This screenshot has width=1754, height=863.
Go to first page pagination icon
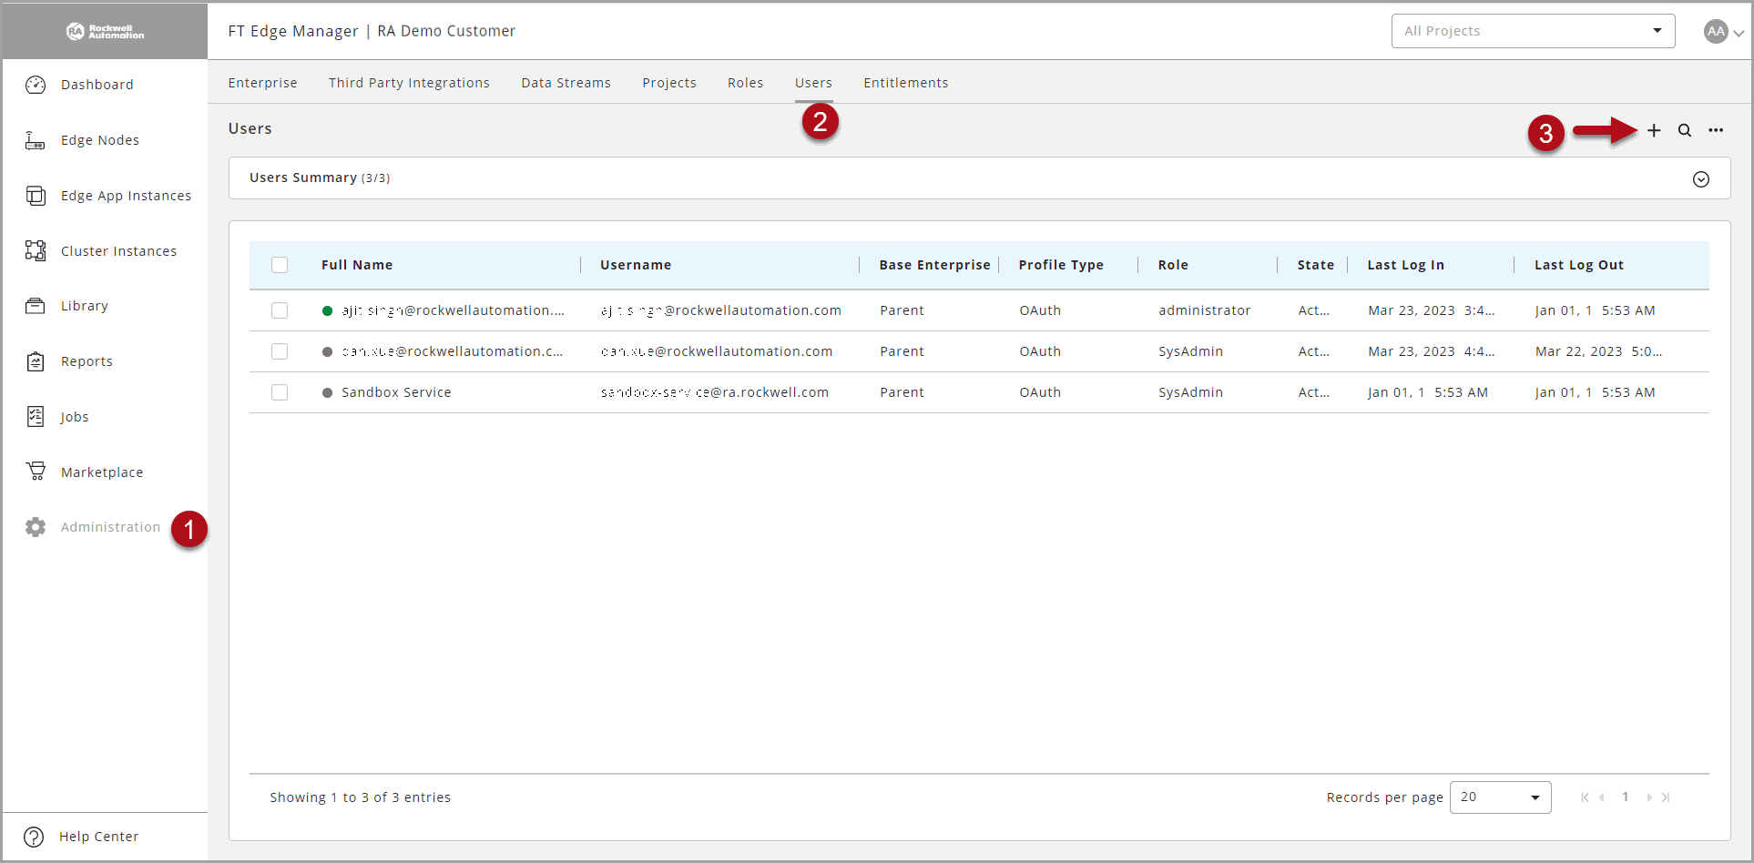tap(1585, 797)
